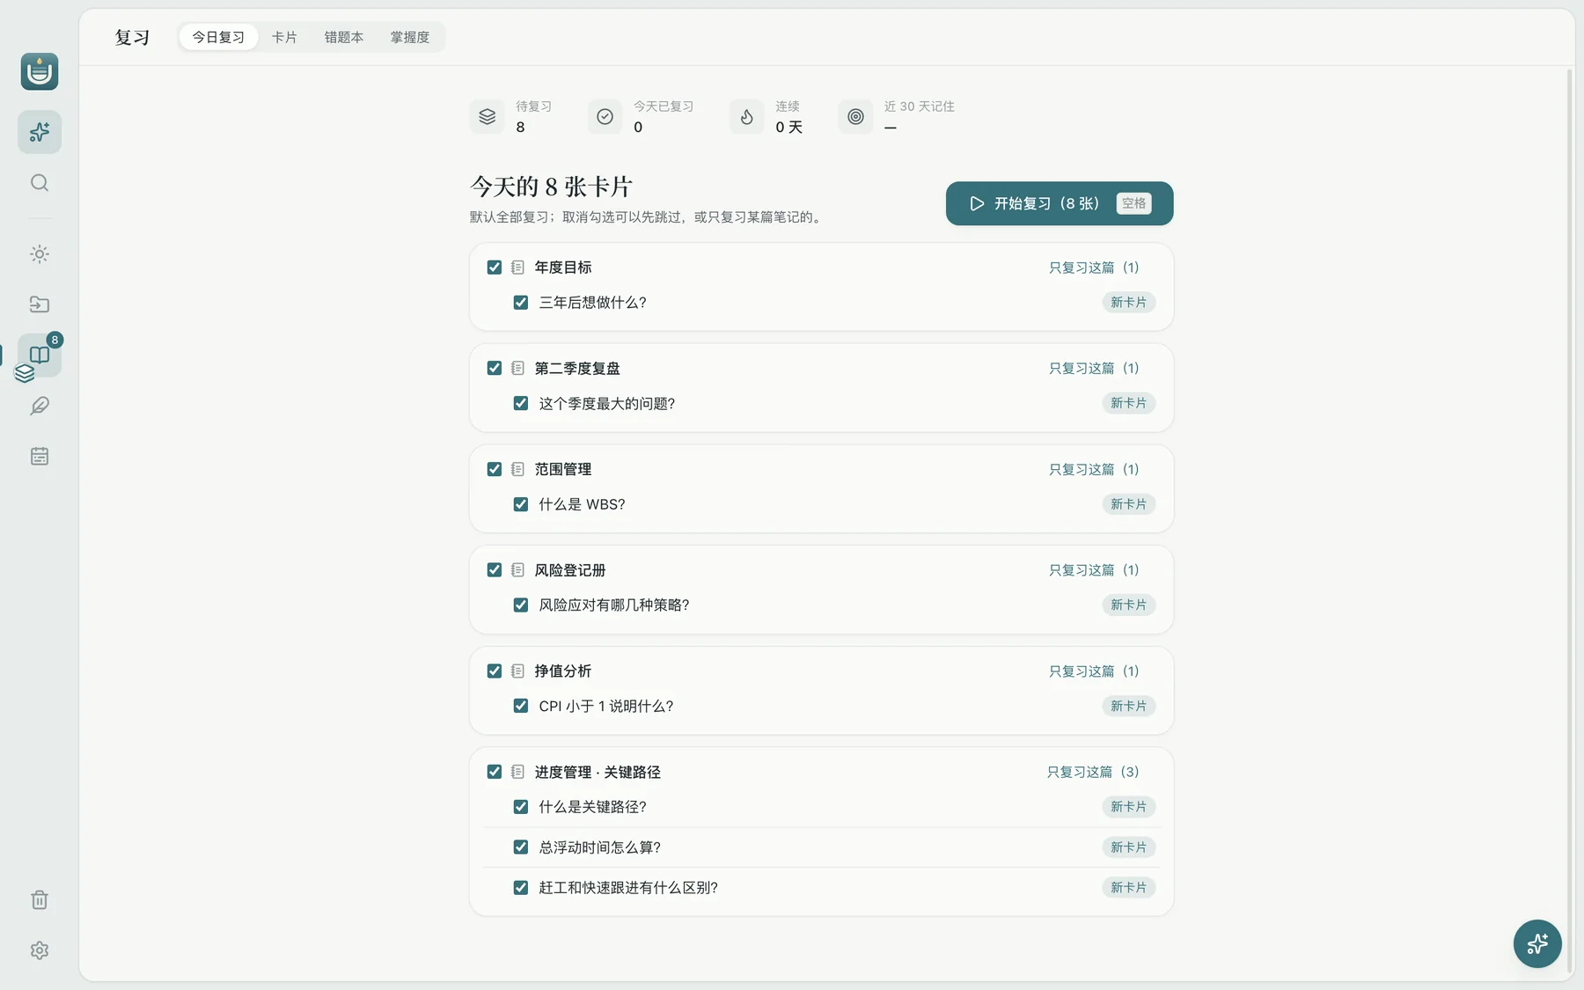Click 只复习这篇 (1) for 风险登记册
The height and width of the screenshot is (990, 1584).
tap(1094, 570)
